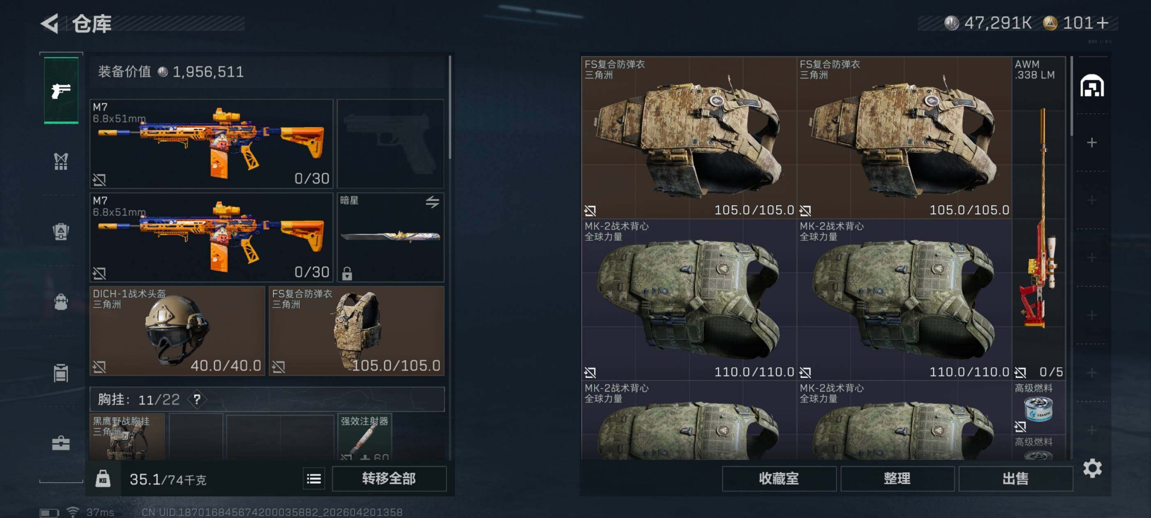Click the weight lock KG icon
This screenshot has width=1151, height=518.
pos(103,479)
